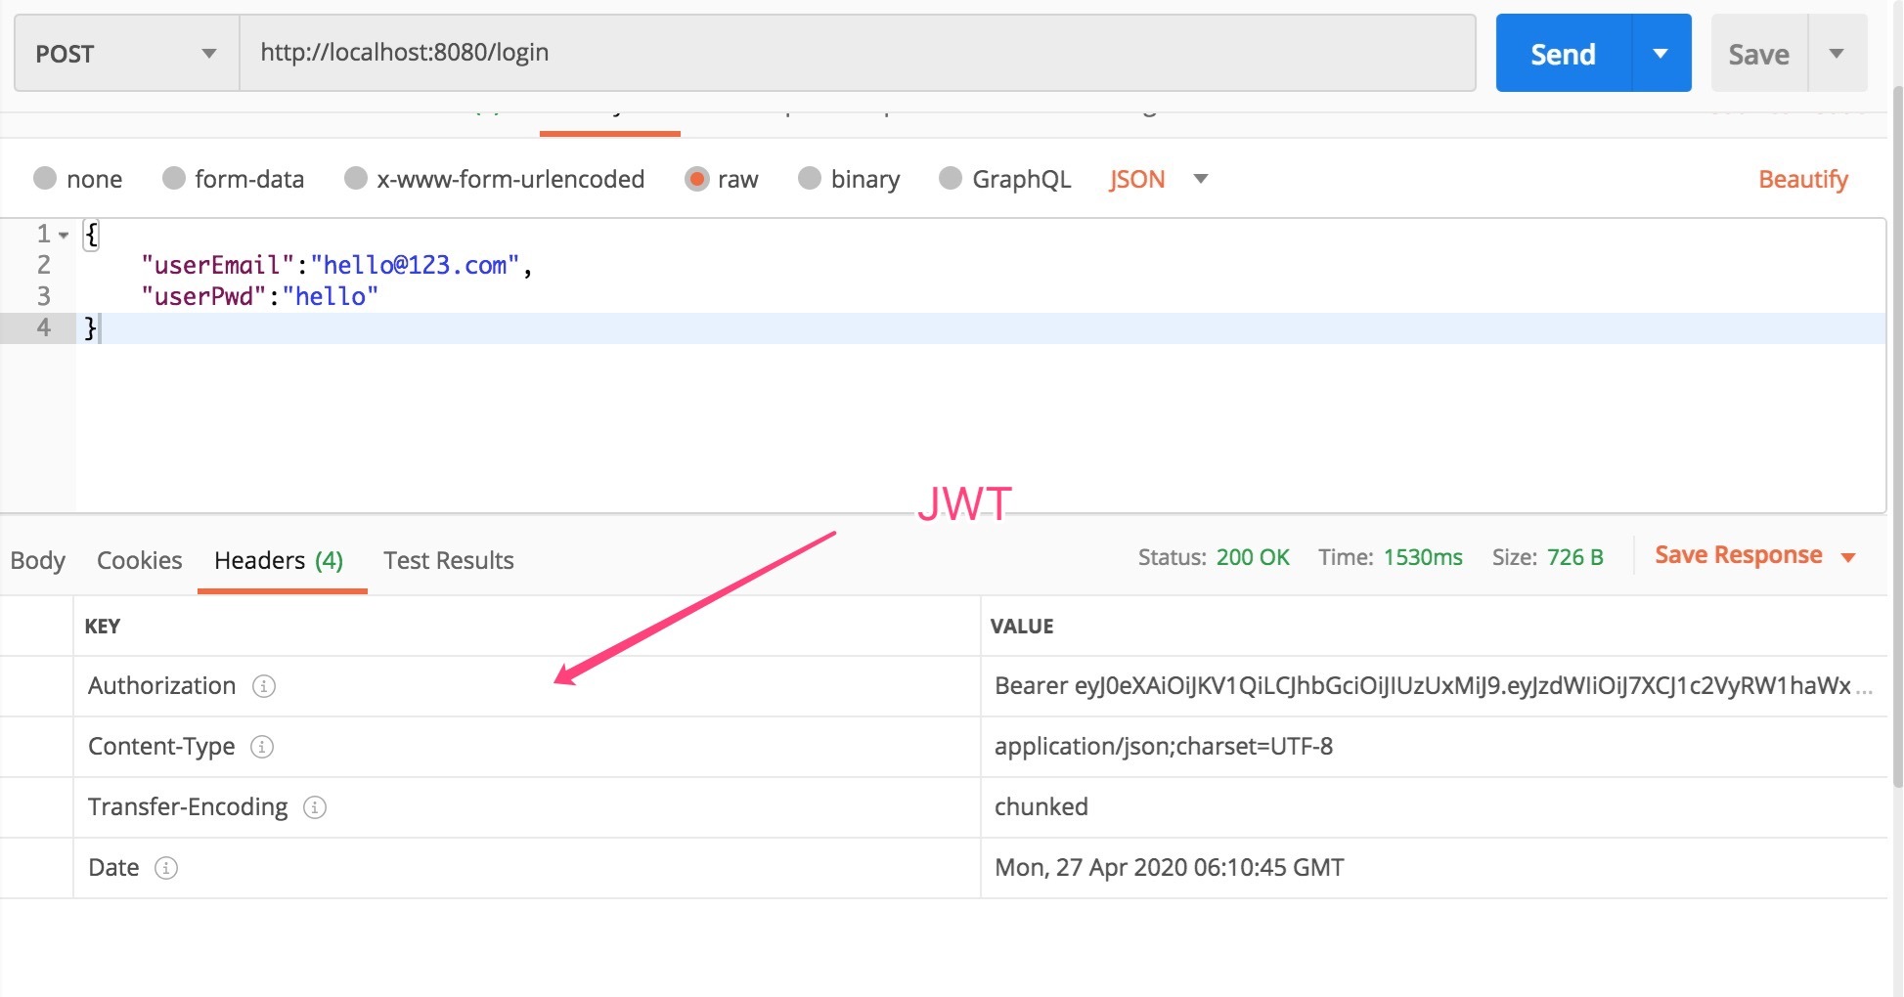Click the Beautify link
The height and width of the screenshot is (997, 1904).
point(1802,179)
